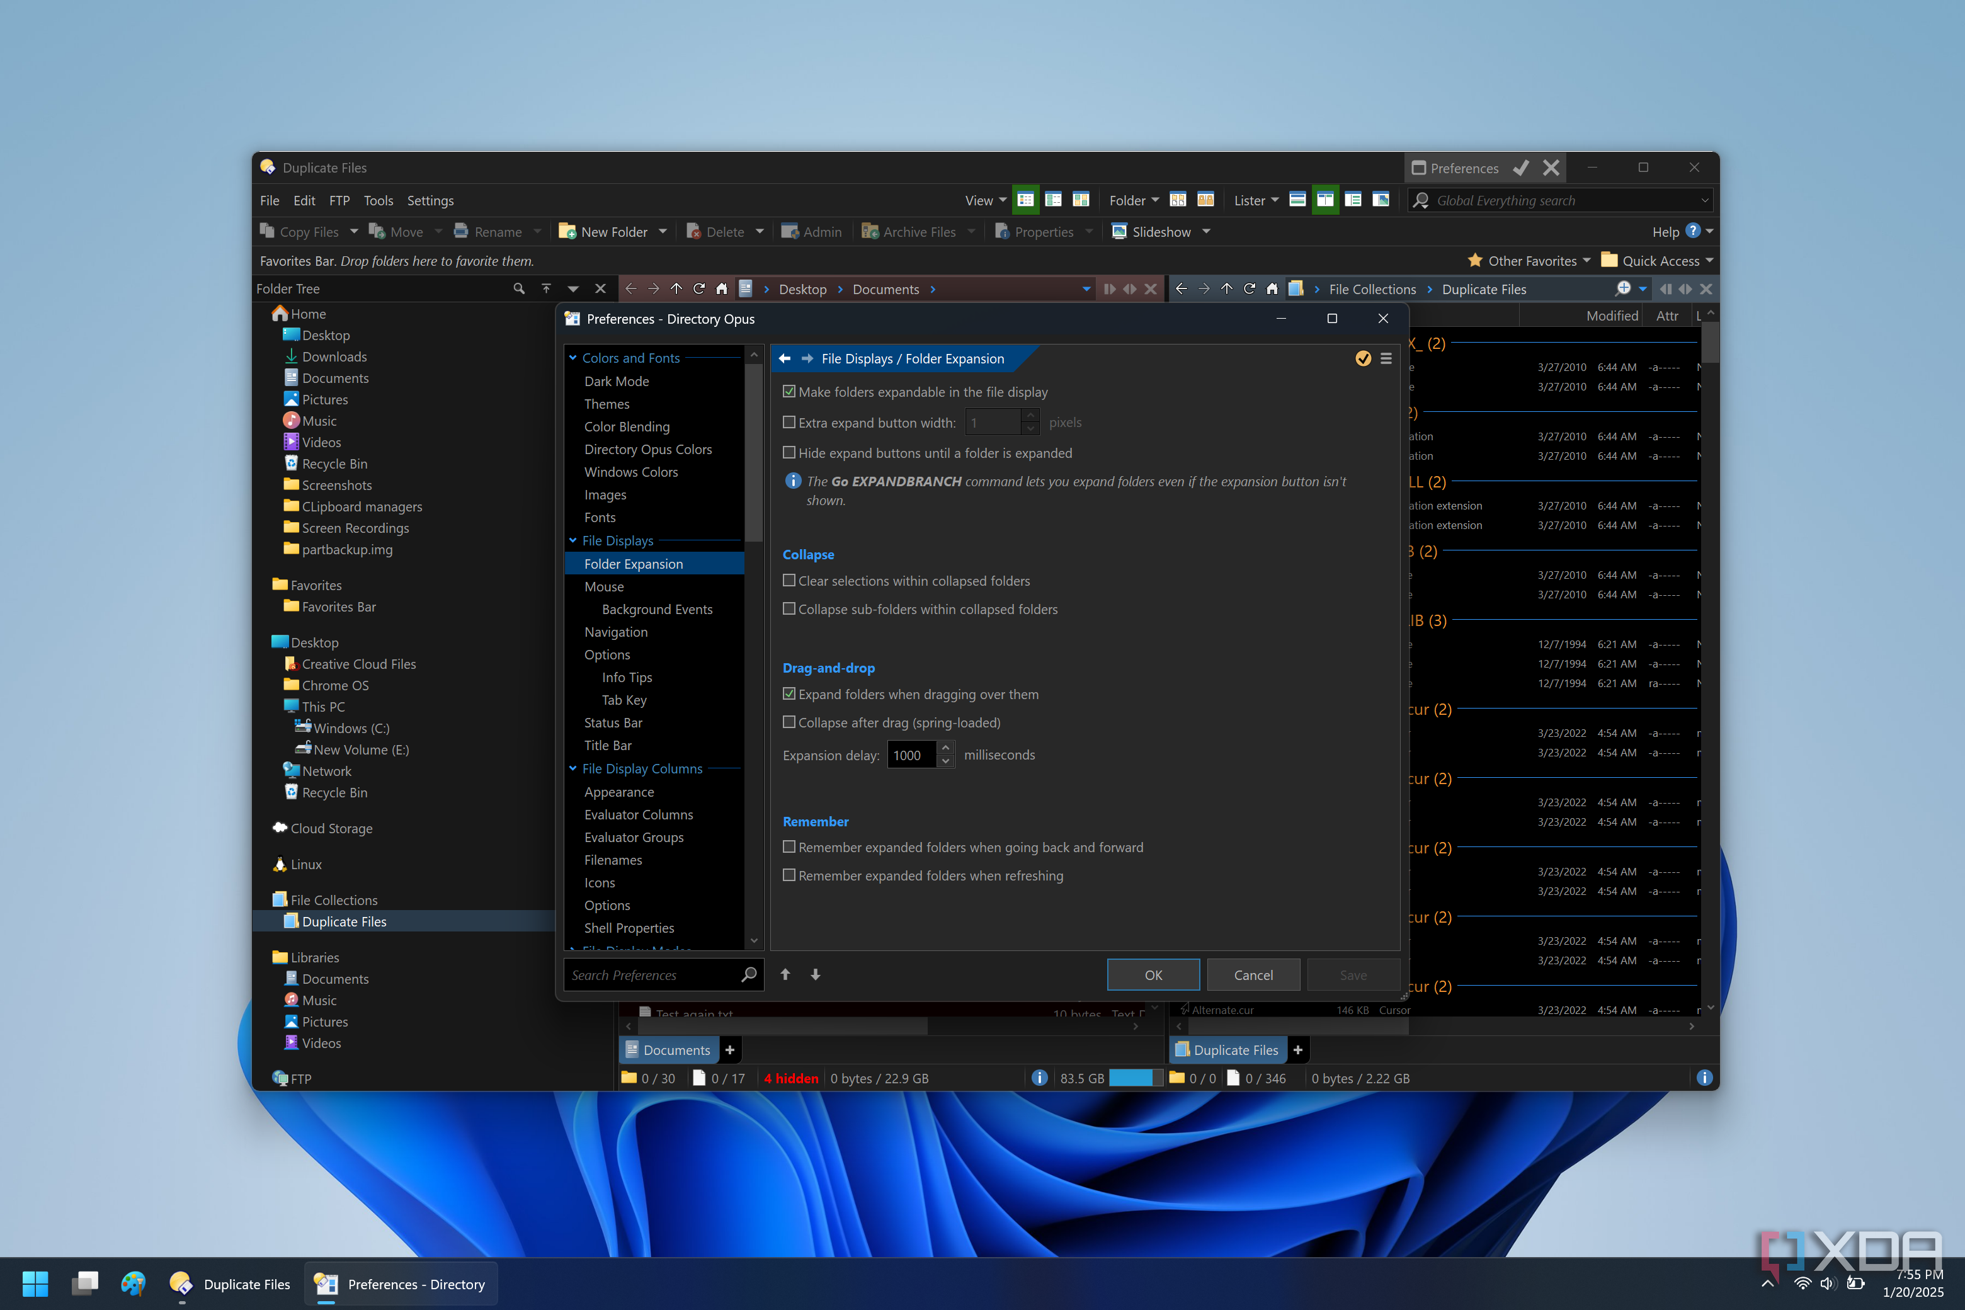1965x1310 pixels.
Task: Click the orange checkmark icon in Preferences header
Action: click(x=1364, y=358)
